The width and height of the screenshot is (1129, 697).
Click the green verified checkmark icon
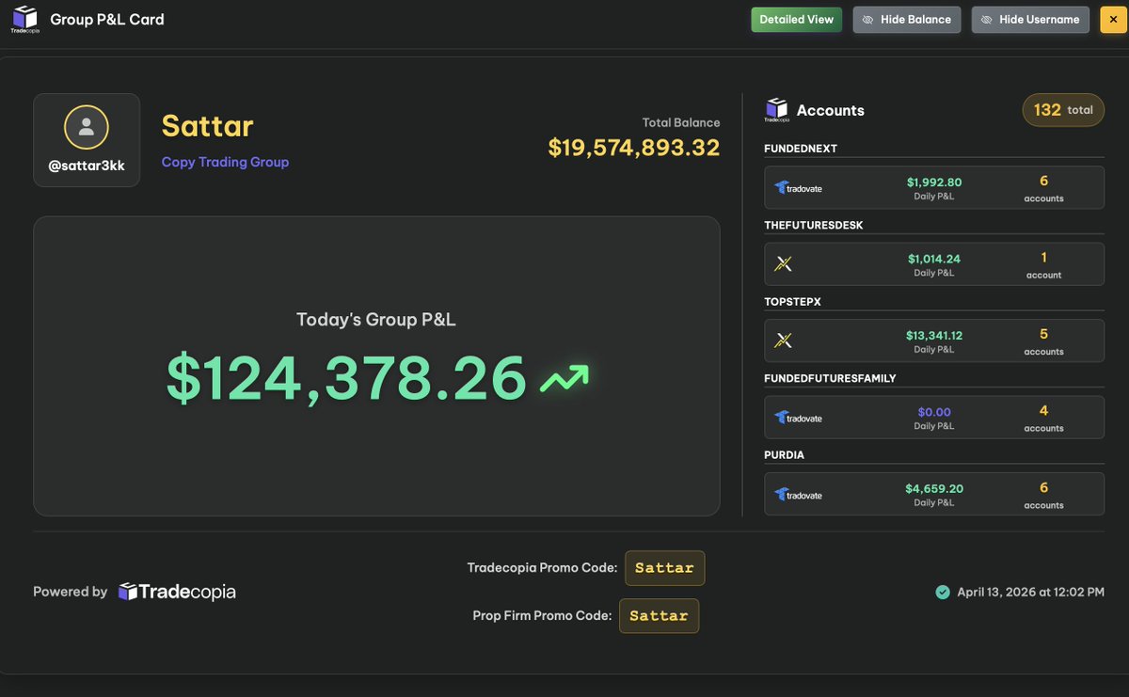pyautogui.click(x=943, y=593)
